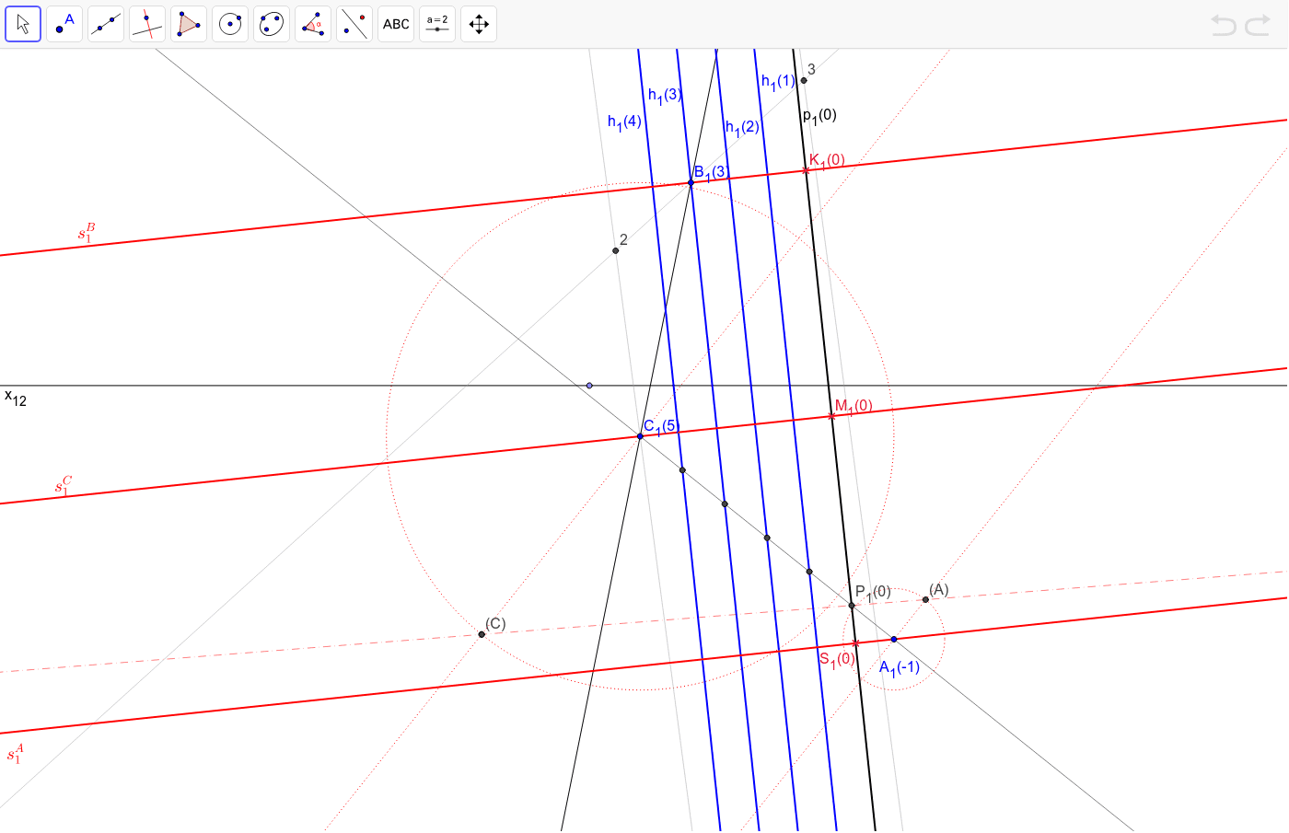
Task: Select the Angle tool
Action: [313, 24]
